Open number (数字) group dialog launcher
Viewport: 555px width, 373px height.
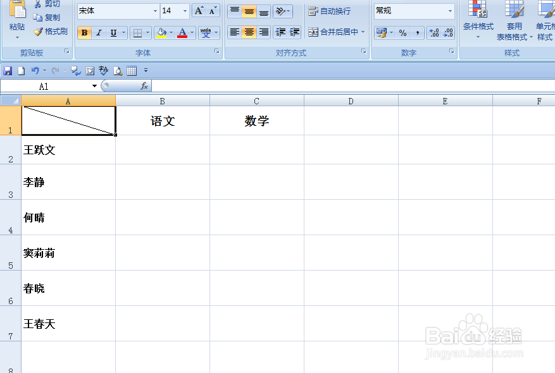452,52
